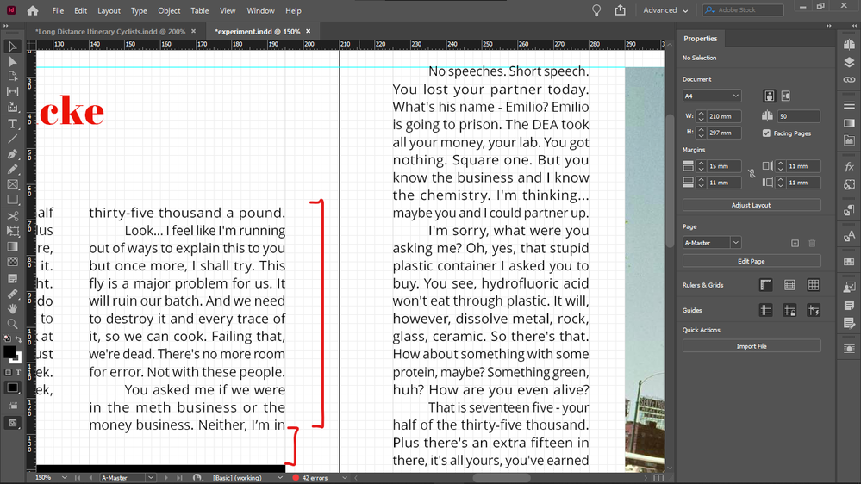Click the Adjust Layout button
The height and width of the screenshot is (484, 861).
coord(752,205)
